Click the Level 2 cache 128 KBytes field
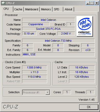 point(82,77)
